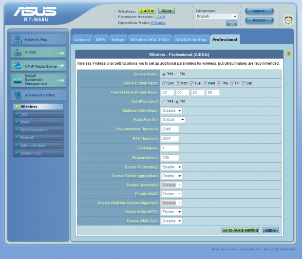Screen dimensions: 302x259
Task: Click the Fragmentation Threshold input field
Action: (x=170, y=129)
